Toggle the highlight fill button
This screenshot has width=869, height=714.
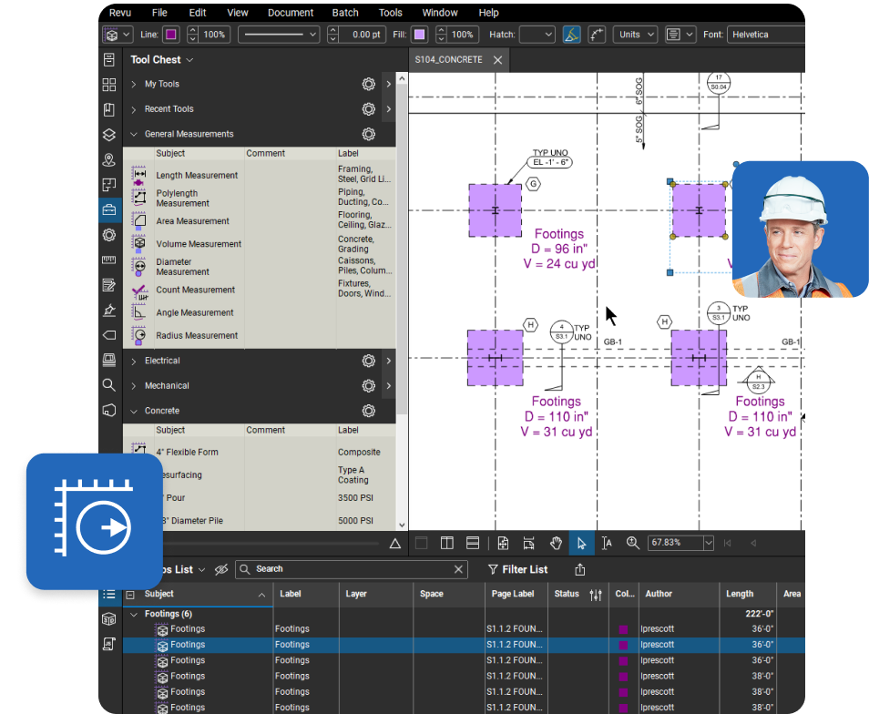[571, 35]
